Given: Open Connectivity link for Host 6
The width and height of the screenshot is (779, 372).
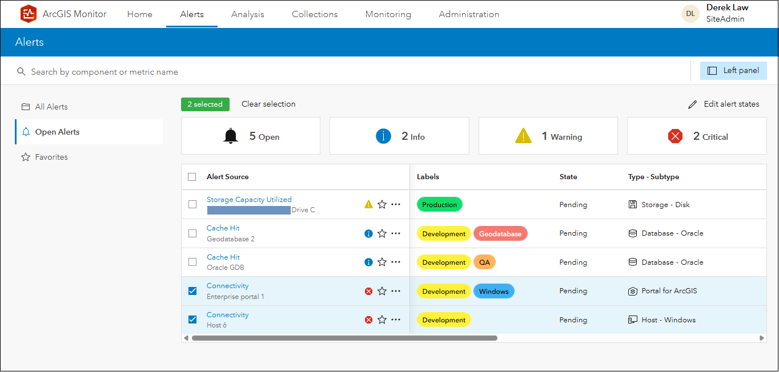Looking at the screenshot, I should coord(227,315).
